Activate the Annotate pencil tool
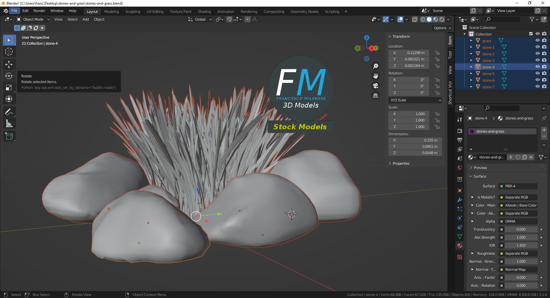 click(9, 112)
